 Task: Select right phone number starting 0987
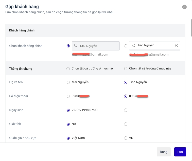(126, 96)
